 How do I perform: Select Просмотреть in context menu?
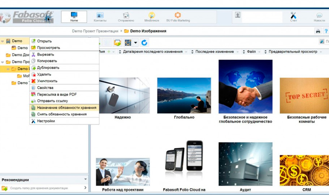pyautogui.click(x=65, y=48)
